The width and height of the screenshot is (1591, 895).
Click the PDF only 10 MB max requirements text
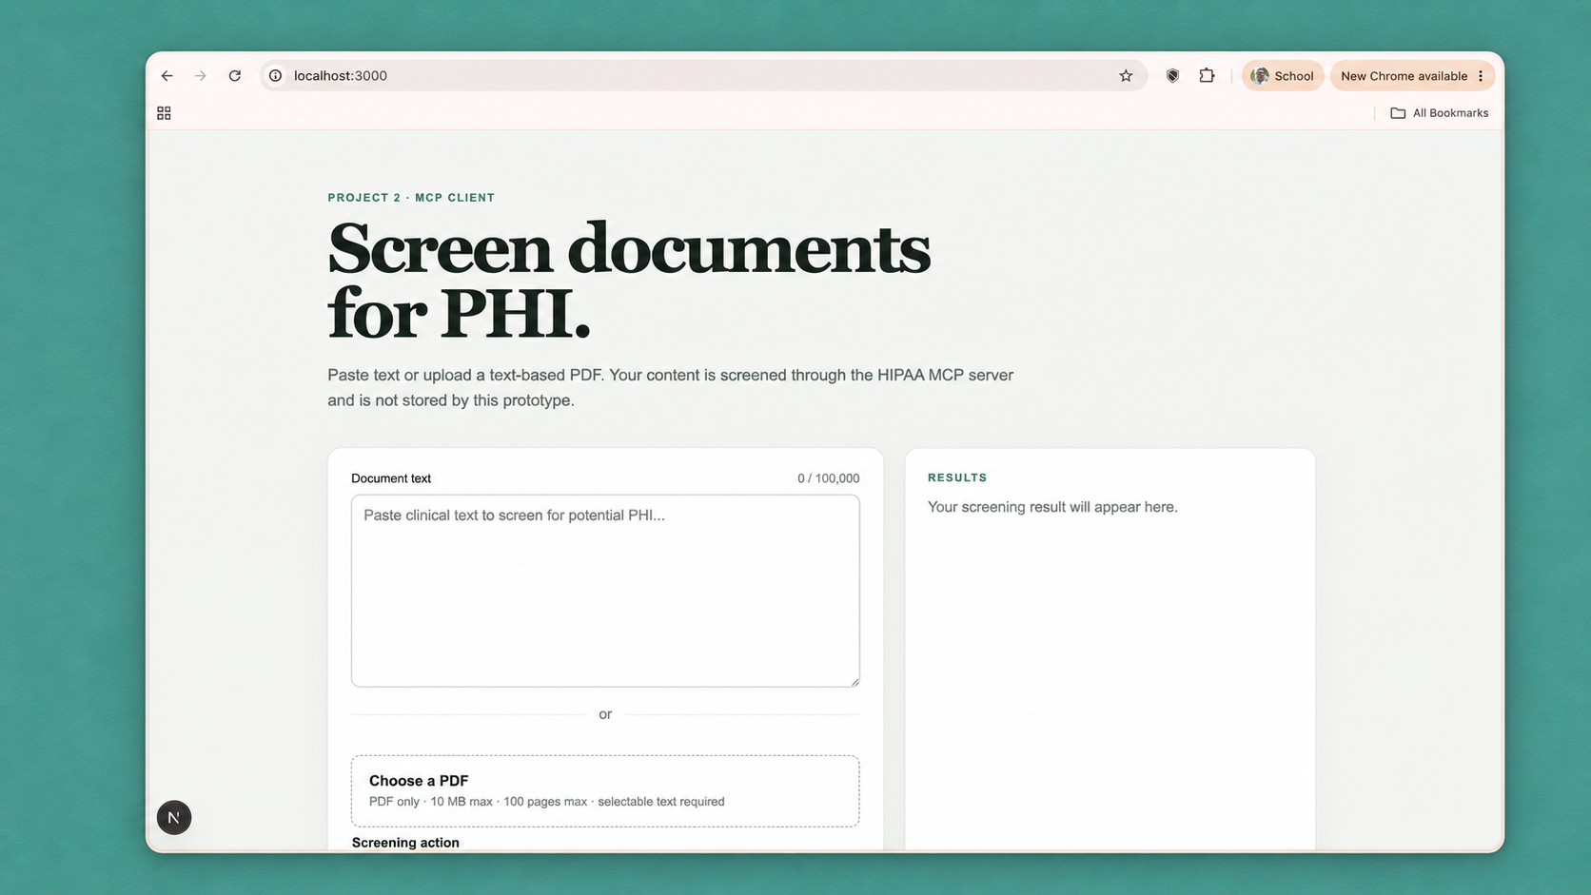pos(546,802)
